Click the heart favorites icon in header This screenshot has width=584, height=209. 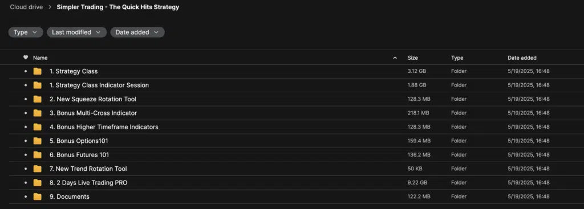26,58
